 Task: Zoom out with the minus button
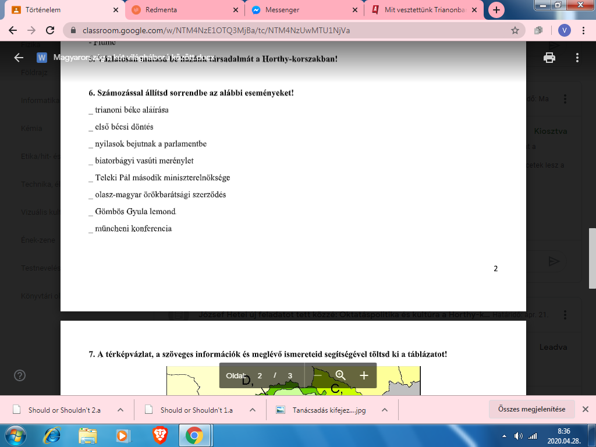318,375
